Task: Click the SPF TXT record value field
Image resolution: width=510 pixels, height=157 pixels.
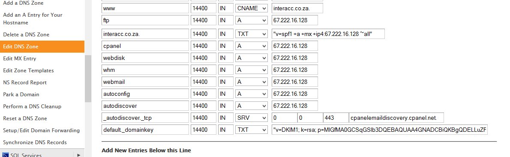Action: click(x=328, y=34)
